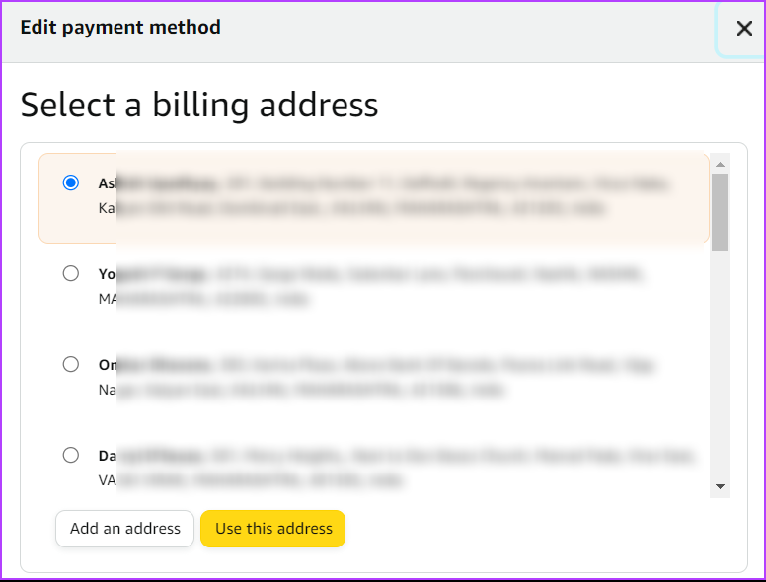Image resolution: width=766 pixels, height=582 pixels.
Task: Choose the radio button beside 'Yo…' address
Action: [71, 273]
